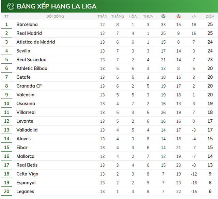This screenshot has height=199, width=218.
Task: Click Atletico de Madrid in the standings
Action: (x=35, y=42)
